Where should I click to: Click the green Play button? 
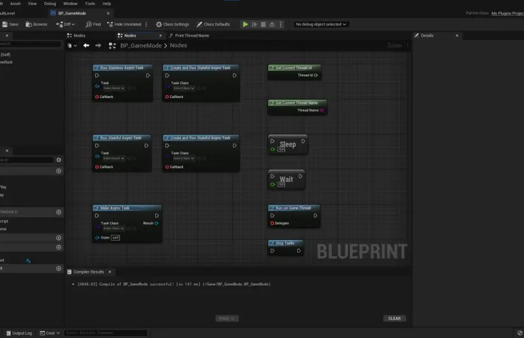[x=245, y=25]
